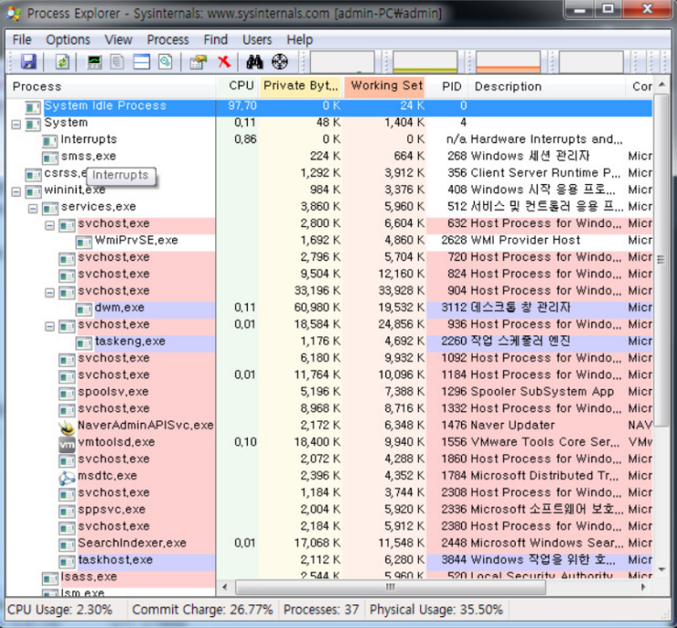Sort by the PID column header

[x=448, y=87]
